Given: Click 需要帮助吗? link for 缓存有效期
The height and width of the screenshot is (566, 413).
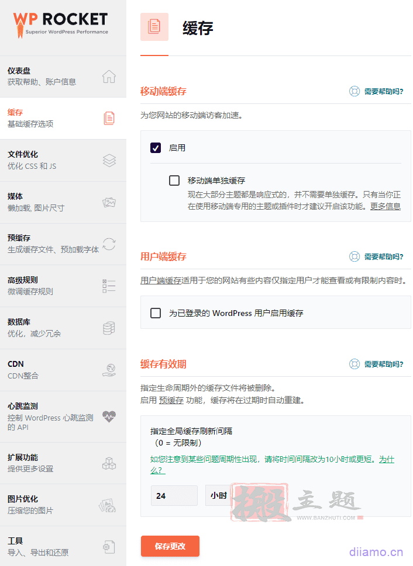Looking at the screenshot, I should coord(383,364).
